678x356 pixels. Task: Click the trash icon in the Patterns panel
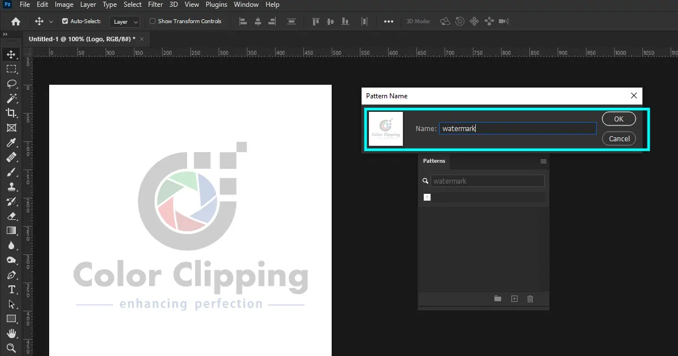(530, 298)
